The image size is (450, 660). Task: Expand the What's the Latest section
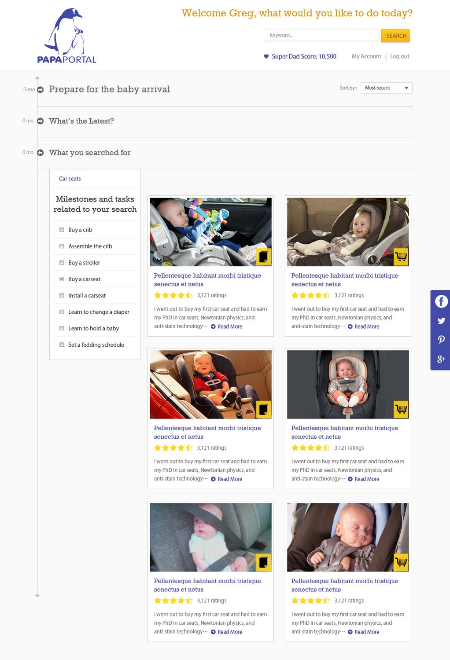coord(40,121)
